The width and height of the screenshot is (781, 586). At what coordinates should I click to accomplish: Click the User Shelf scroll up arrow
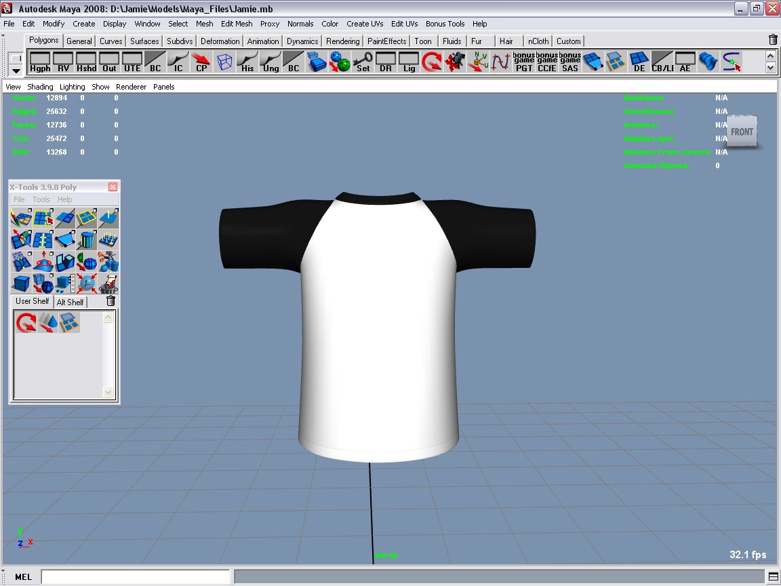[108, 317]
